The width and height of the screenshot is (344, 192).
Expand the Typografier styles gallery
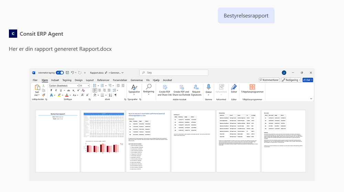pos(134,95)
